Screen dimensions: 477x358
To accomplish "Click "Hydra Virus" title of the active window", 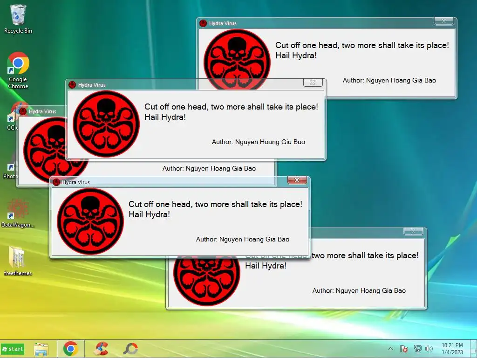I will [76, 182].
